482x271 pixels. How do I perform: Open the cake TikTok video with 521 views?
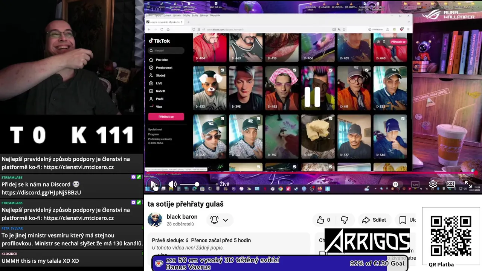318,136
